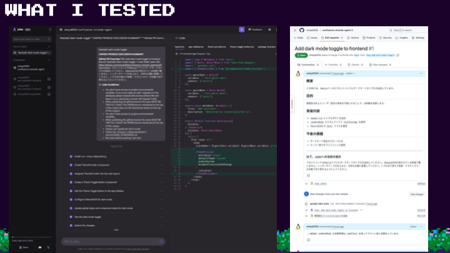Click daily task limit progress bar
450x253 pixels.
32,237
